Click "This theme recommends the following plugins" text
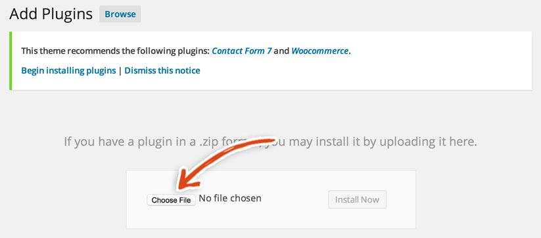541x238 pixels. tap(115, 51)
